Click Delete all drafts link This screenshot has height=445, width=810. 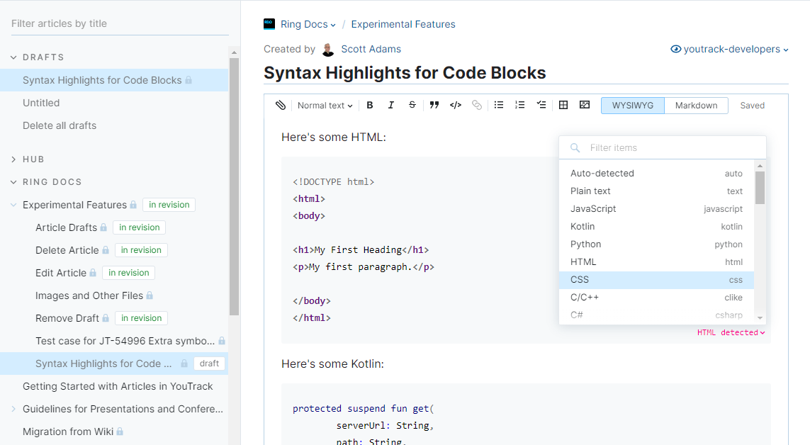[60, 125]
